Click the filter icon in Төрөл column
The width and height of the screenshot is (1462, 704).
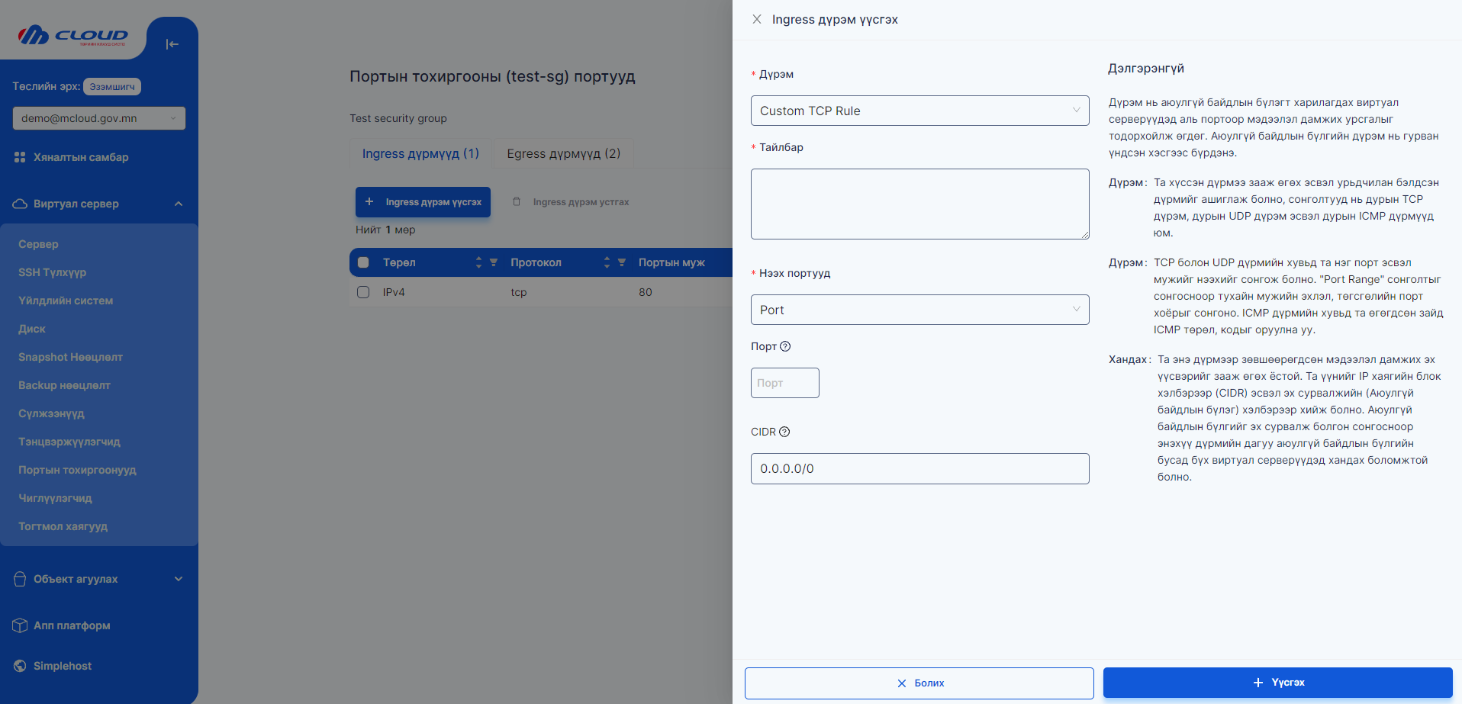tap(494, 262)
